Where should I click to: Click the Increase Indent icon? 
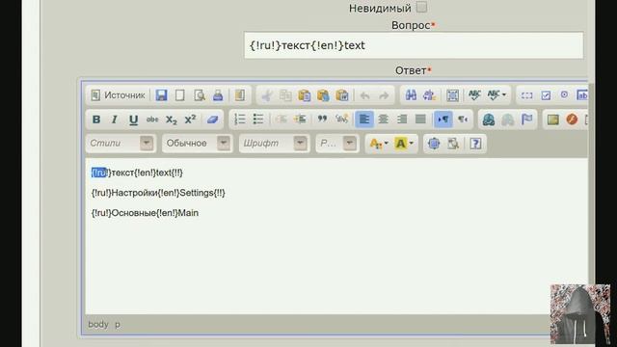click(x=300, y=120)
